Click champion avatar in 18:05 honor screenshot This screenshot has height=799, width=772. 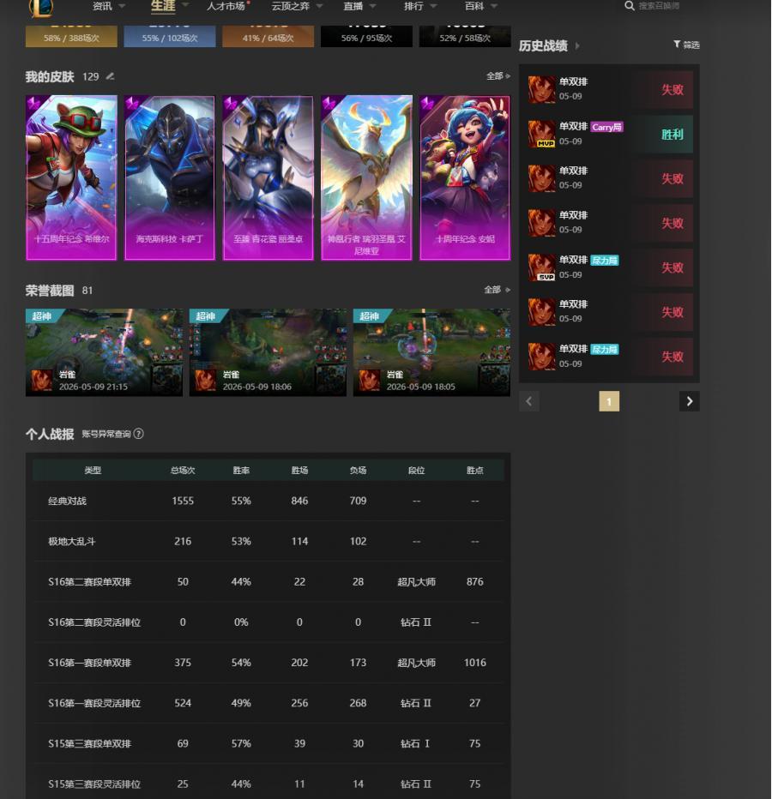click(x=369, y=380)
